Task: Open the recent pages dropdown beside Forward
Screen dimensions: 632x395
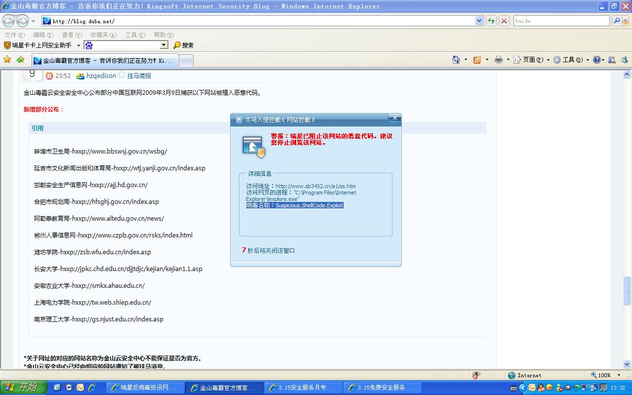Action: [33, 21]
